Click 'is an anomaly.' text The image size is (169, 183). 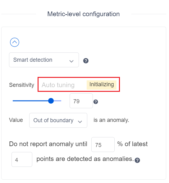click(111, 120)
